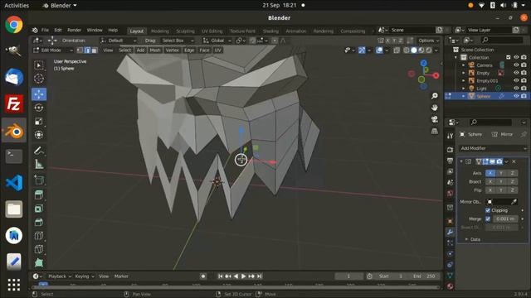The image size is (531, 298).
Task: Toggle Flip X button
Action: [490, 190]
